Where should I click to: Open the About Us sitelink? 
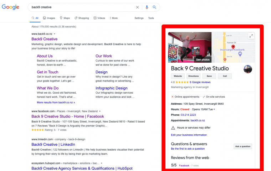point(45,56)
